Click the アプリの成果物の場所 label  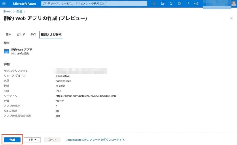[x=17, y=116]
